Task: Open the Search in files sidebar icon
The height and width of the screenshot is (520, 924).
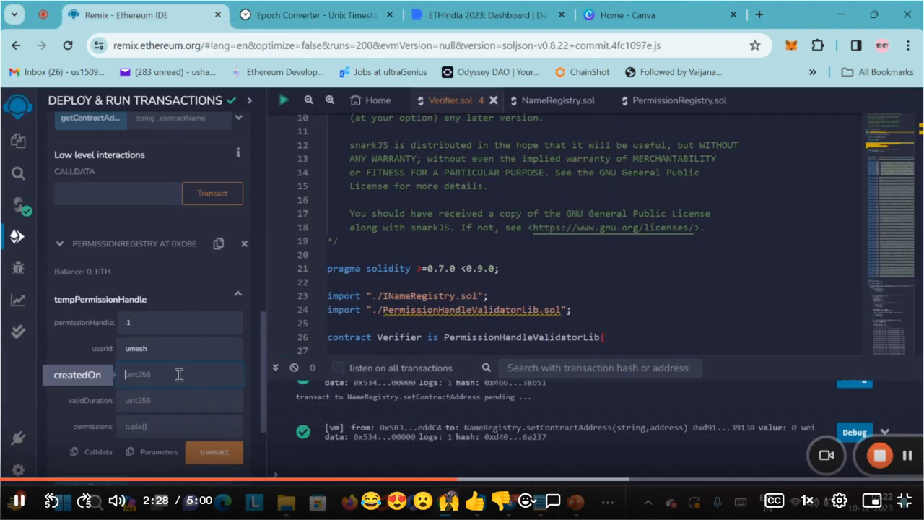Action: click(x=18, y=173)
